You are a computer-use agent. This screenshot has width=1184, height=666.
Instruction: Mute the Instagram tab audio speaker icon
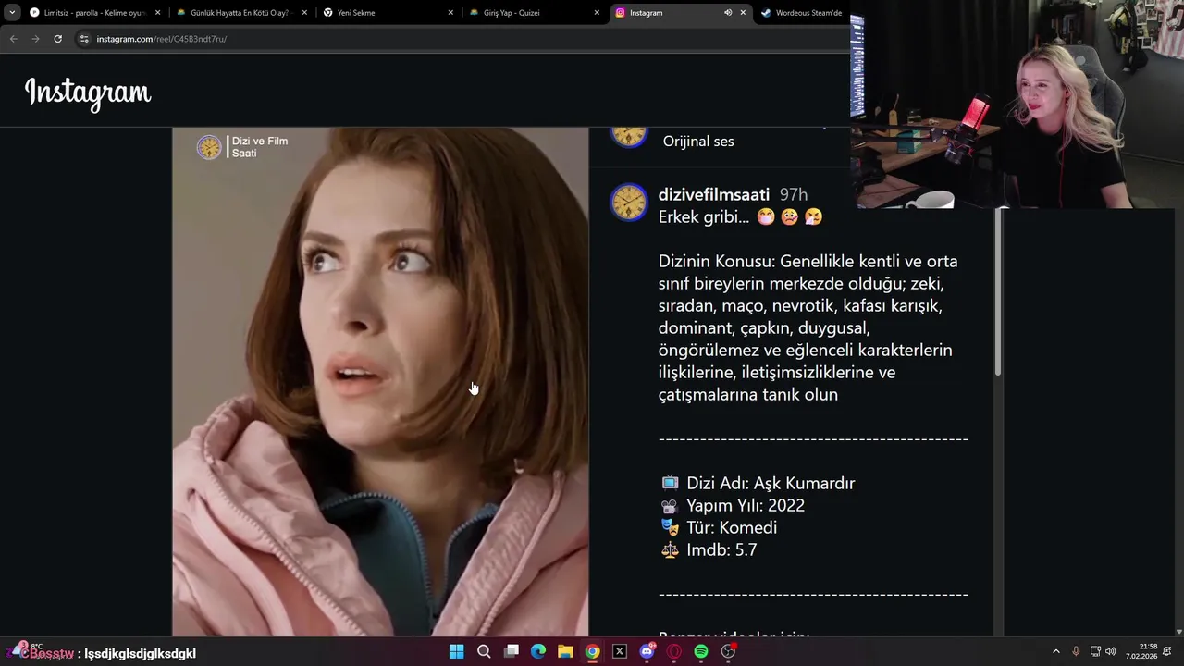(728, 13)
